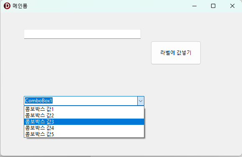Click the 라벨에 값넣기 button

[176, 53]
